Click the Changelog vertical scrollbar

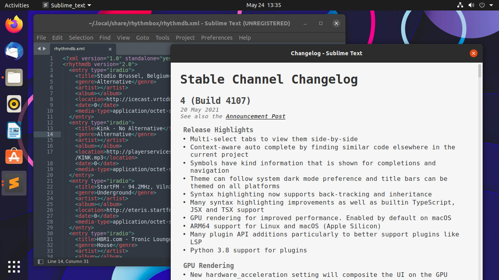[x=480, y=71]
